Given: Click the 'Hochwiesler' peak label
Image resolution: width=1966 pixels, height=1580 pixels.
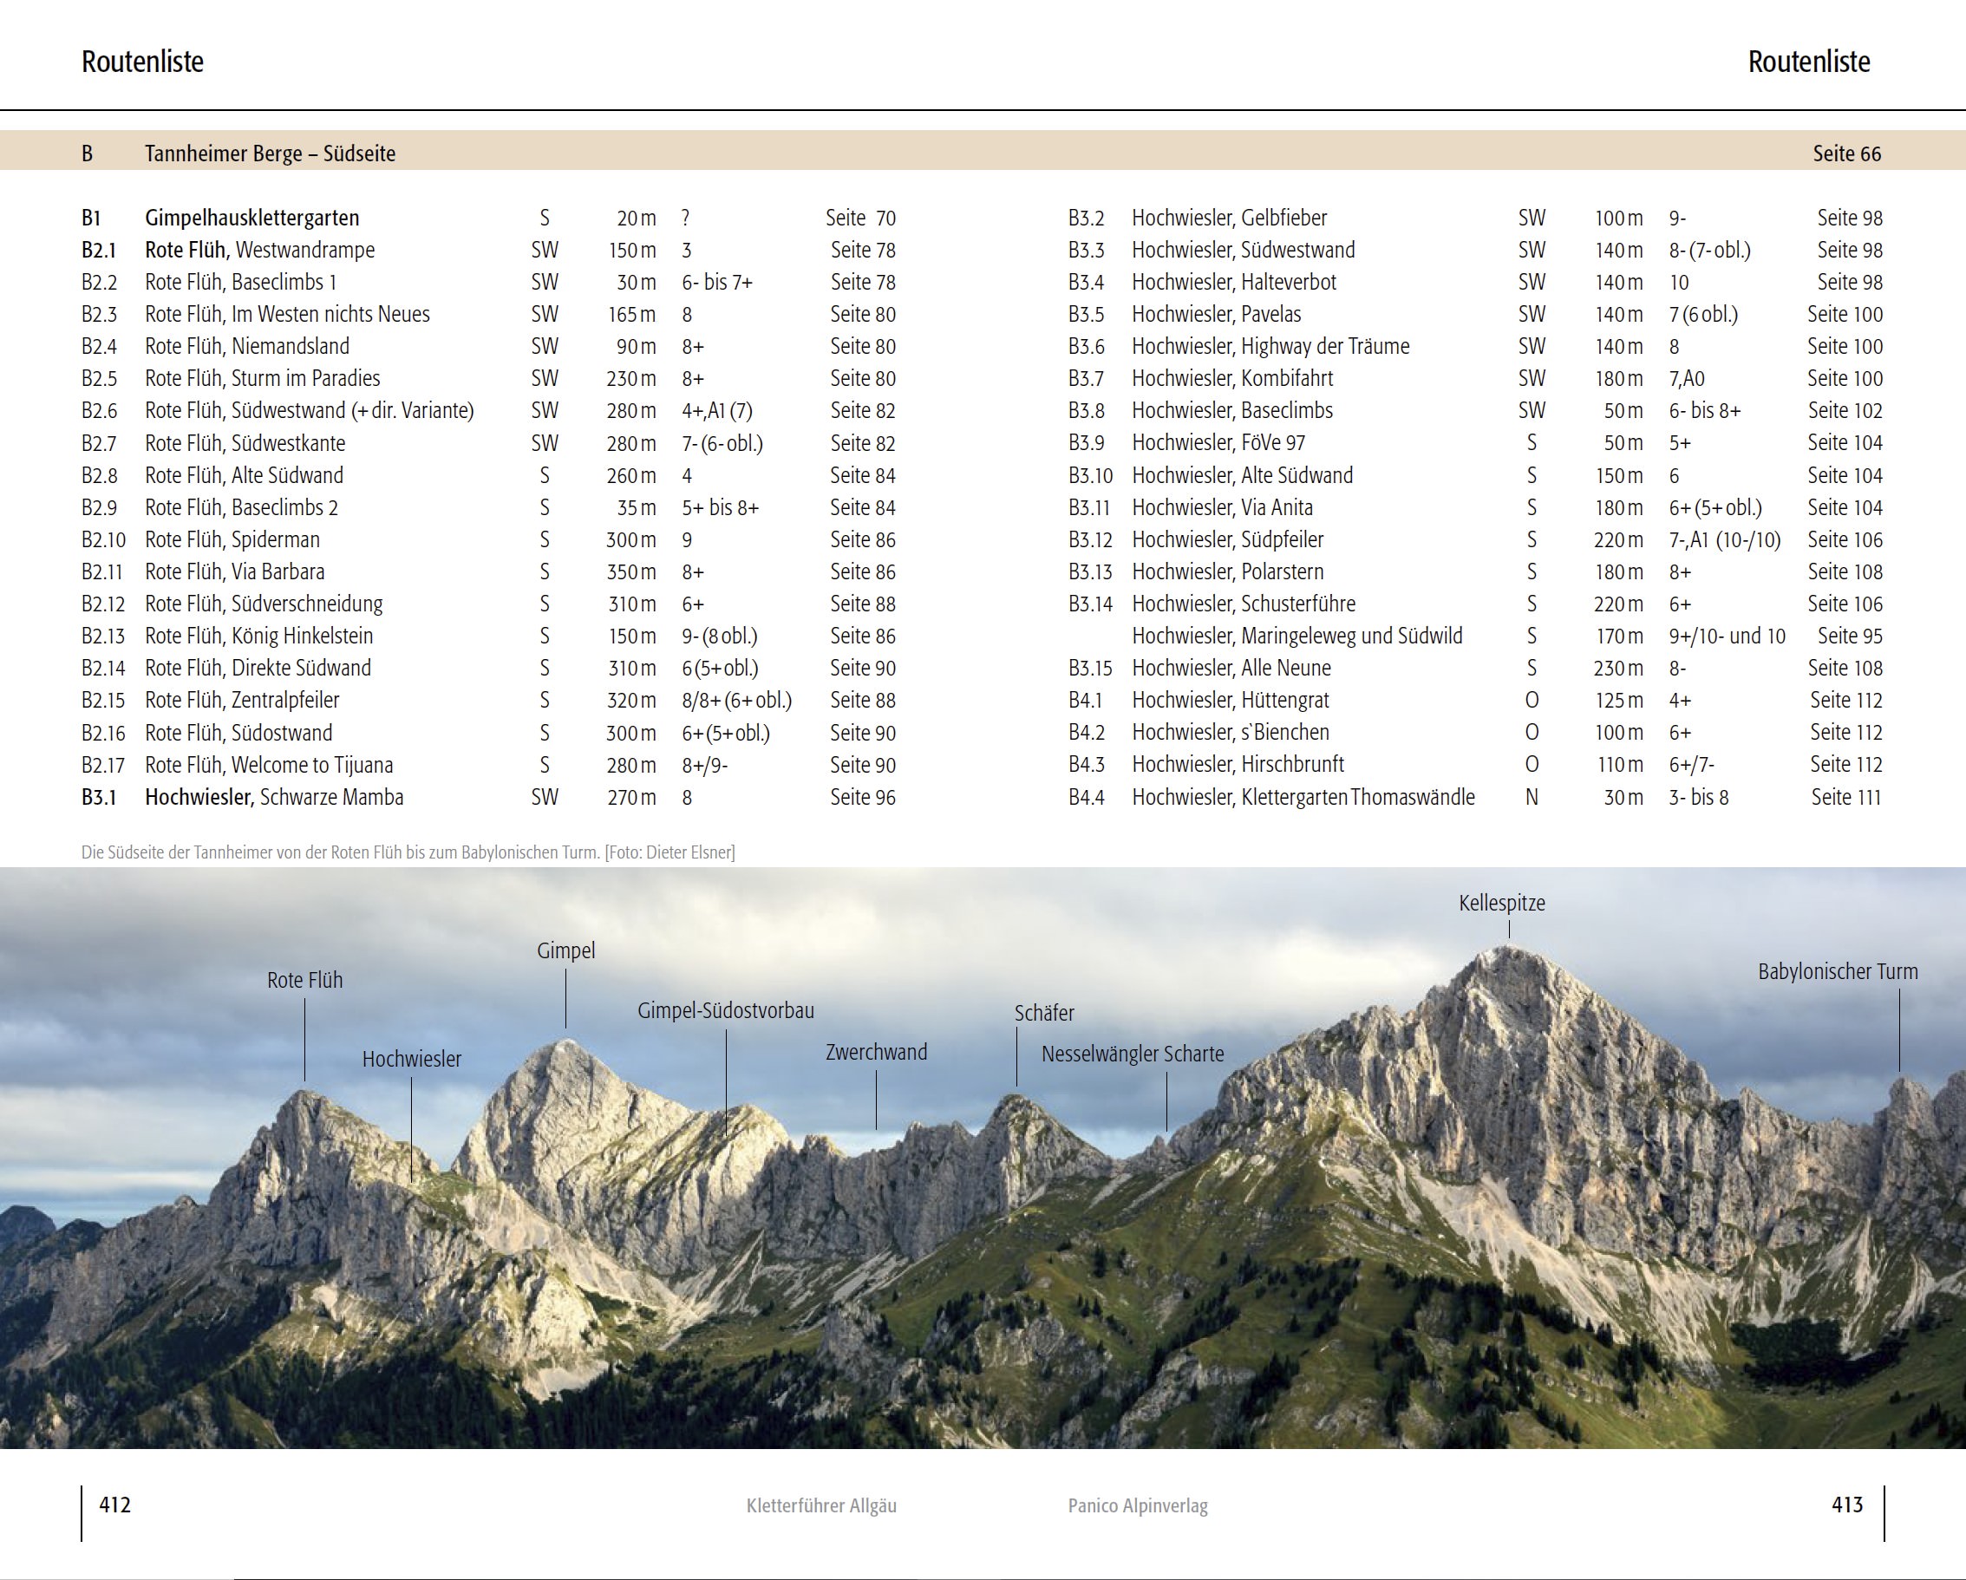Looking at the screenshot, I should click(x=411, y=1060).
